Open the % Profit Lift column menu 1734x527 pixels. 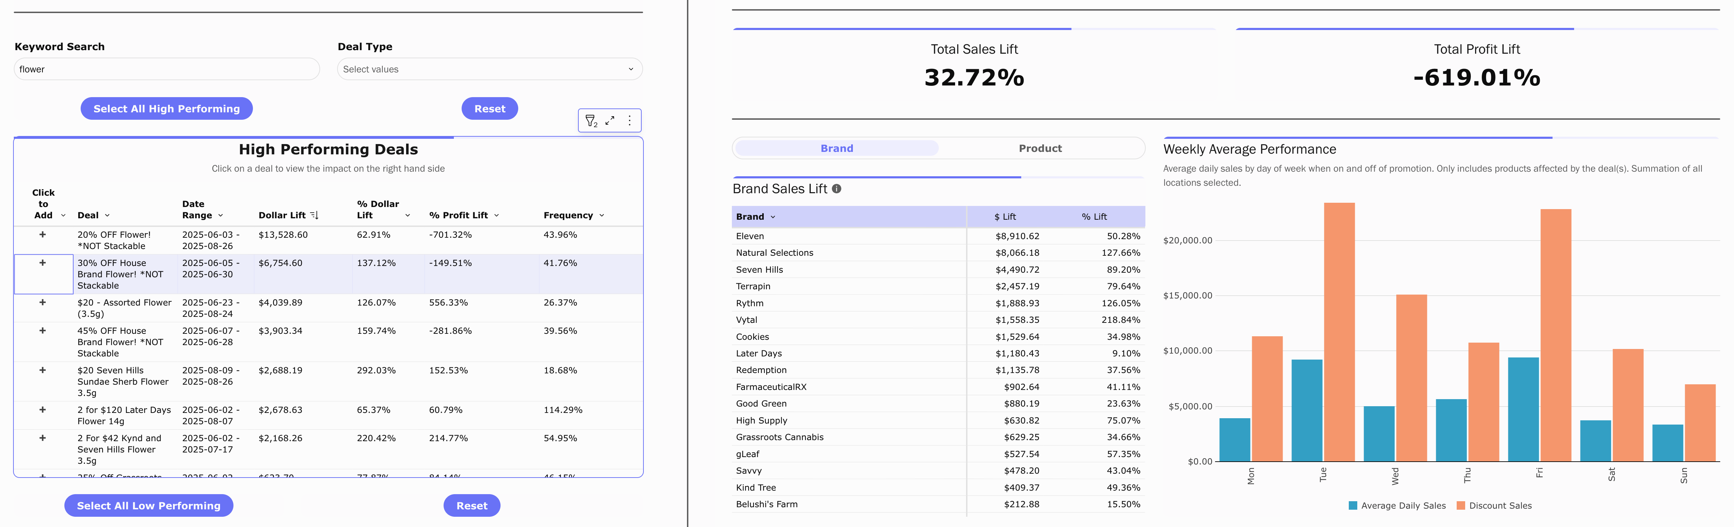(x=497, y=216)
